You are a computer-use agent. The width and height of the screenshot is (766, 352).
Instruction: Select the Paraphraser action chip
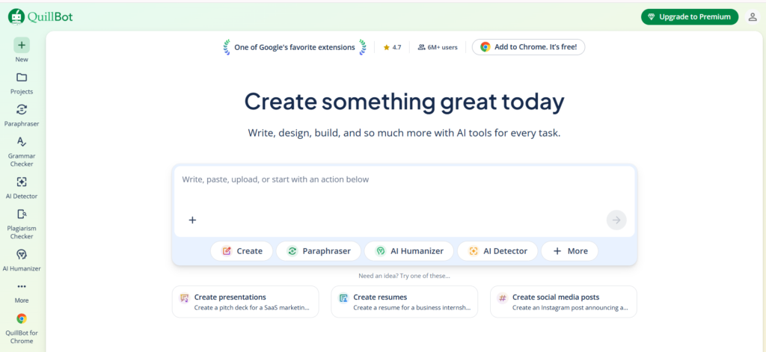(x=318, y=251)
